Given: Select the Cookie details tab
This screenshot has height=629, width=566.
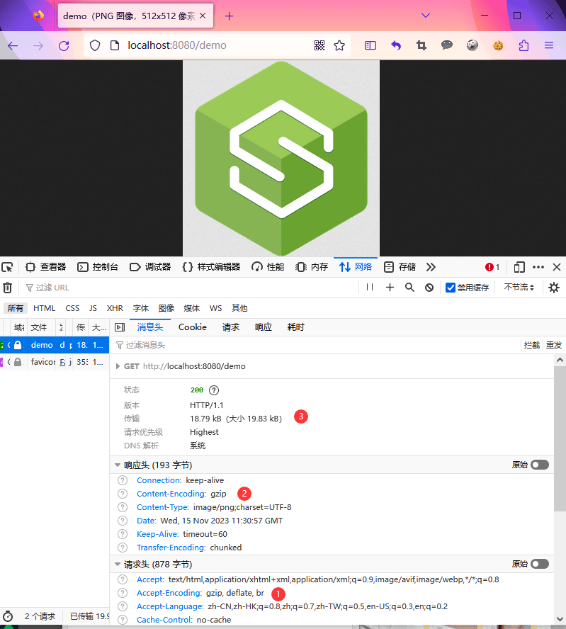Looking at the screenshot, I should 193,327.
